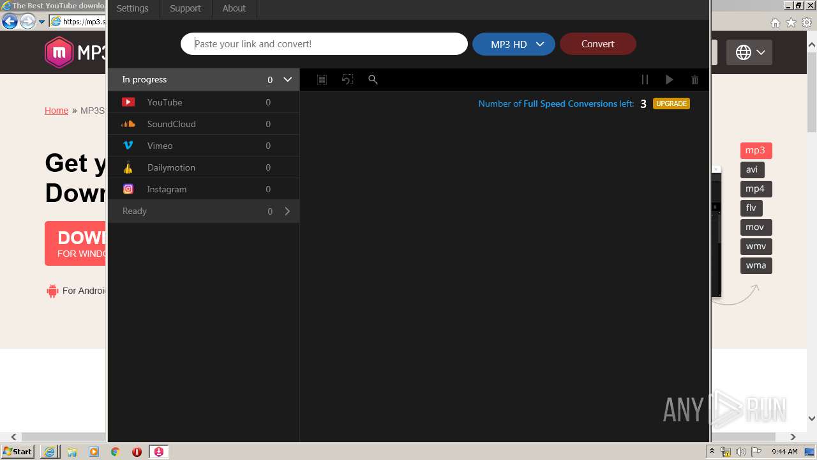Open the MP3 HD format dropdown
Viewport: 817px width, 460px height.
pos(514,44)
